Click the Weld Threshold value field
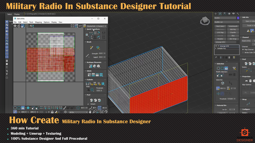 point(99,91)
